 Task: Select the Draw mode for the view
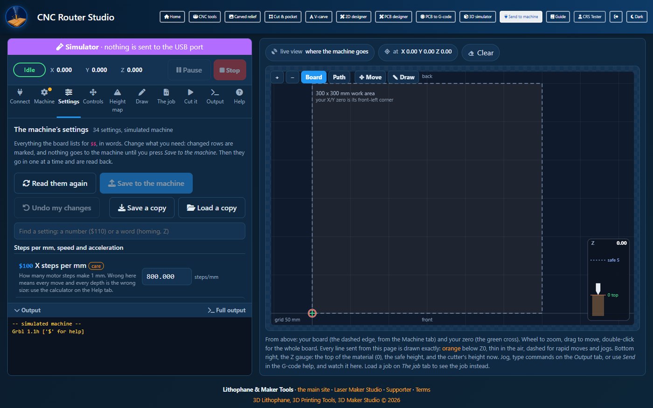coord(403,77)
